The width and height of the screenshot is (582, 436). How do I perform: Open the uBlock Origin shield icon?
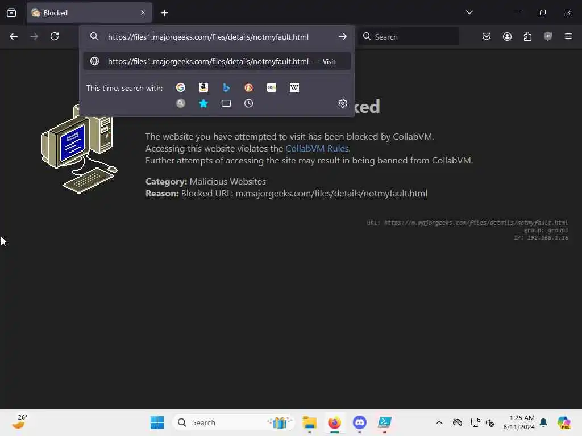coord(548,36)
